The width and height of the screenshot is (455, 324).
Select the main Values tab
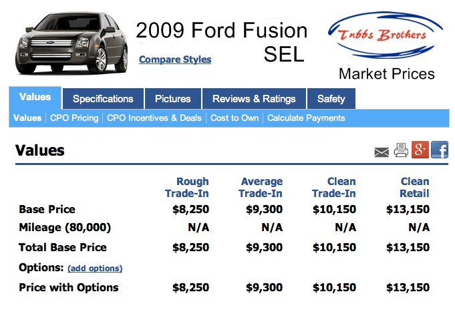pos(35,98)
